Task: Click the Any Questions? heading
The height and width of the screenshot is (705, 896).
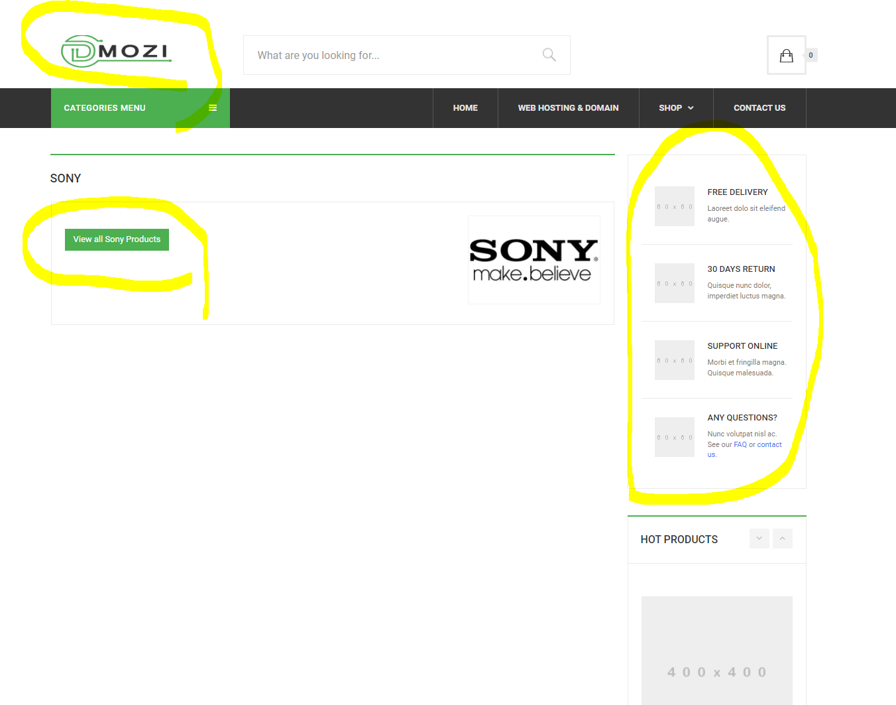Action: pyautogui.click(x=742, y=418)
